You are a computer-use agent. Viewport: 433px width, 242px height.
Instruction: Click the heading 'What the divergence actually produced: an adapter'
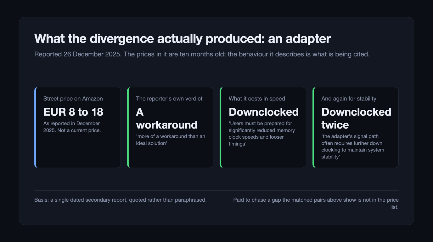183,38
